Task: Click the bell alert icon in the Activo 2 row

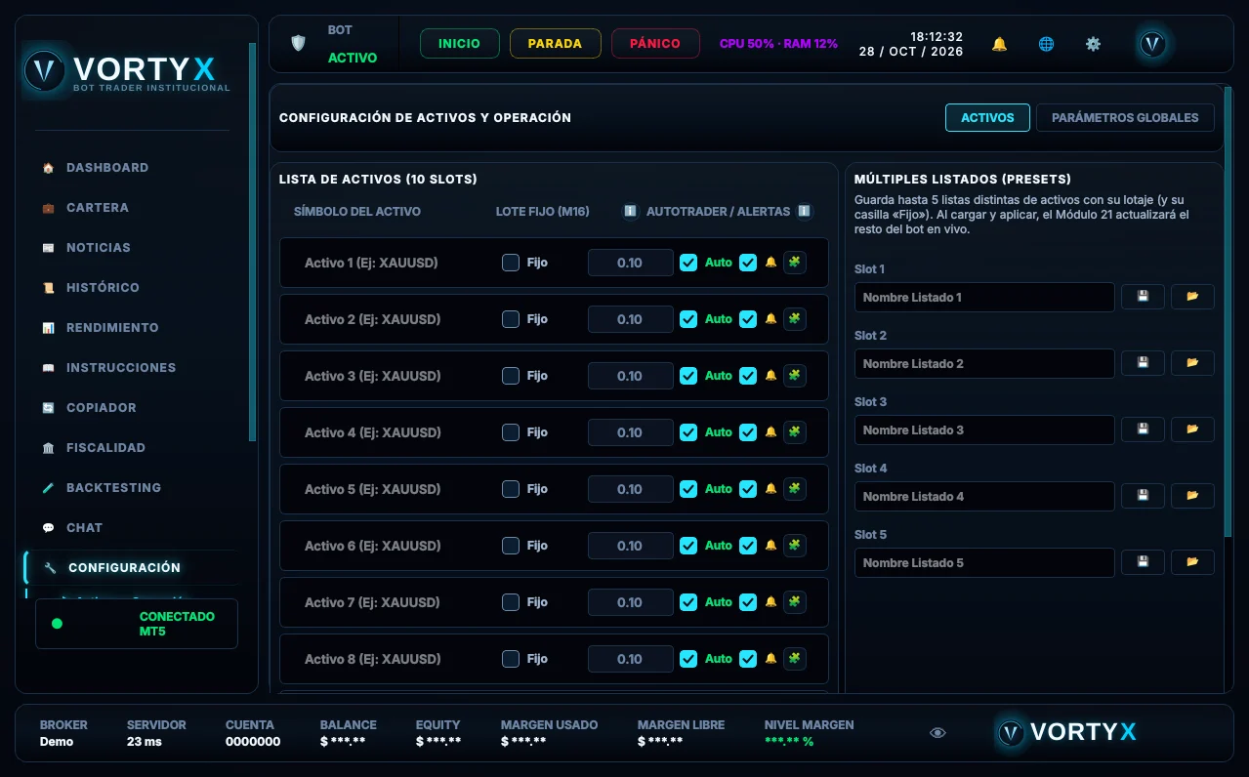Action: coord(770,319)
